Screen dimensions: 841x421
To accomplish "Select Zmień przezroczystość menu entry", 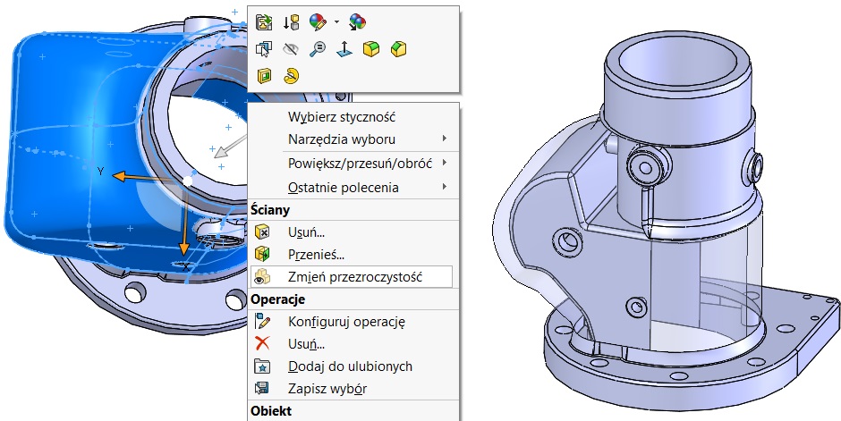I will pyautogui.click(x=352, y=277).
